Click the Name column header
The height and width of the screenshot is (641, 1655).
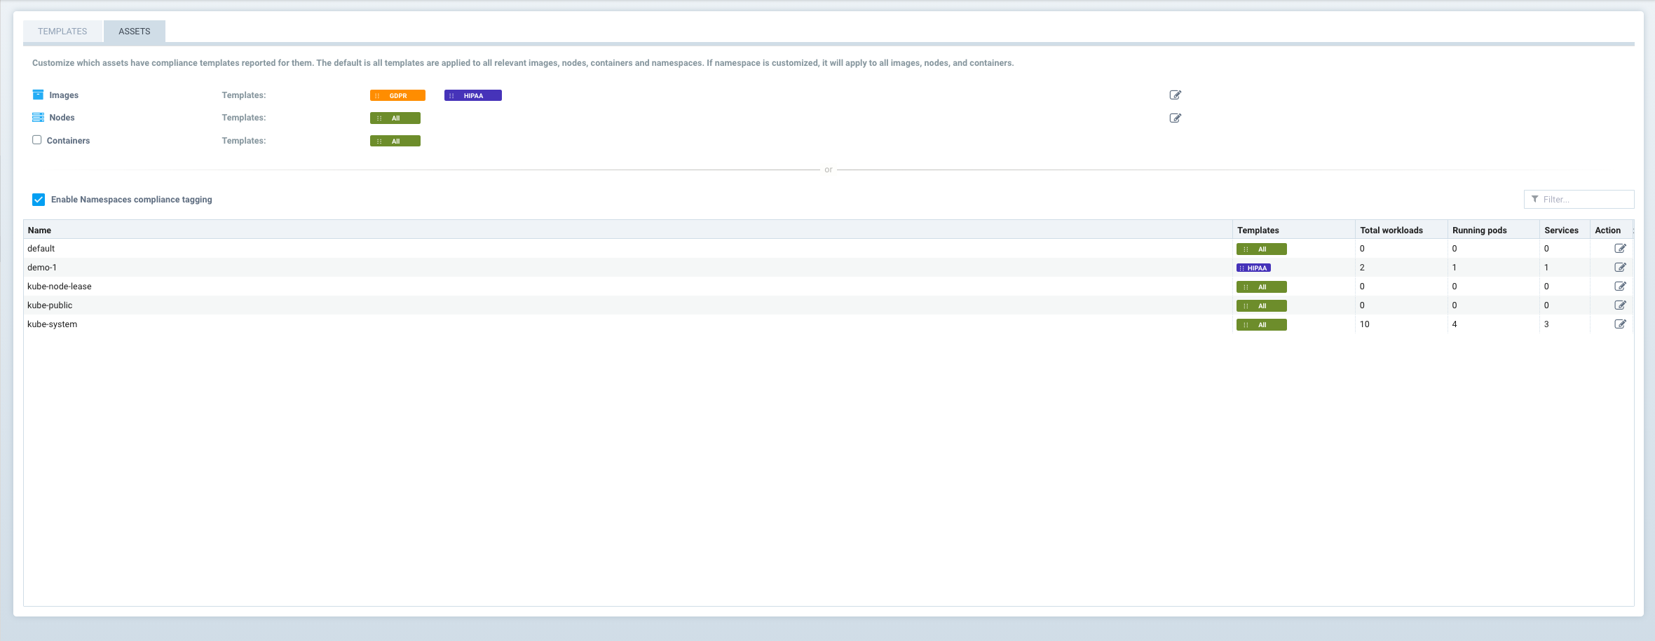39,230
